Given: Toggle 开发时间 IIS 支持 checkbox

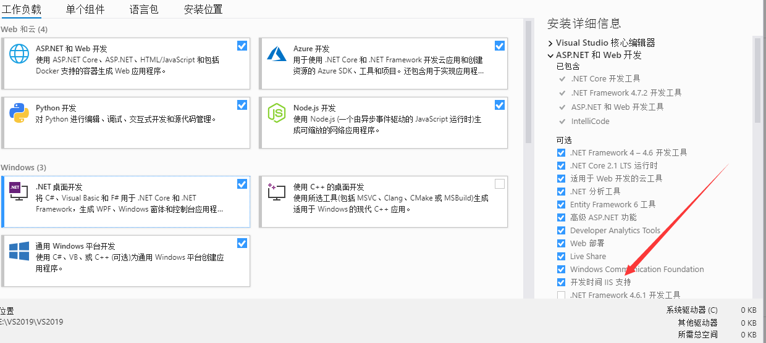Looking at the screenshot, I should point(561,282).
